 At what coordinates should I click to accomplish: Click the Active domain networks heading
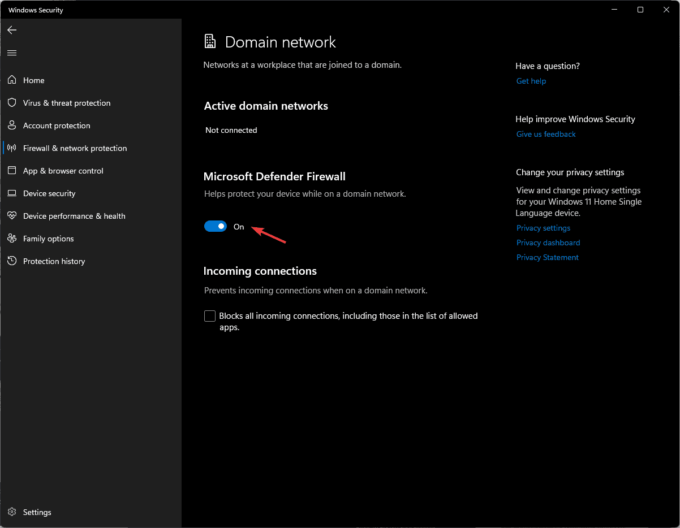pyautogui.click(x=266, y=106)
